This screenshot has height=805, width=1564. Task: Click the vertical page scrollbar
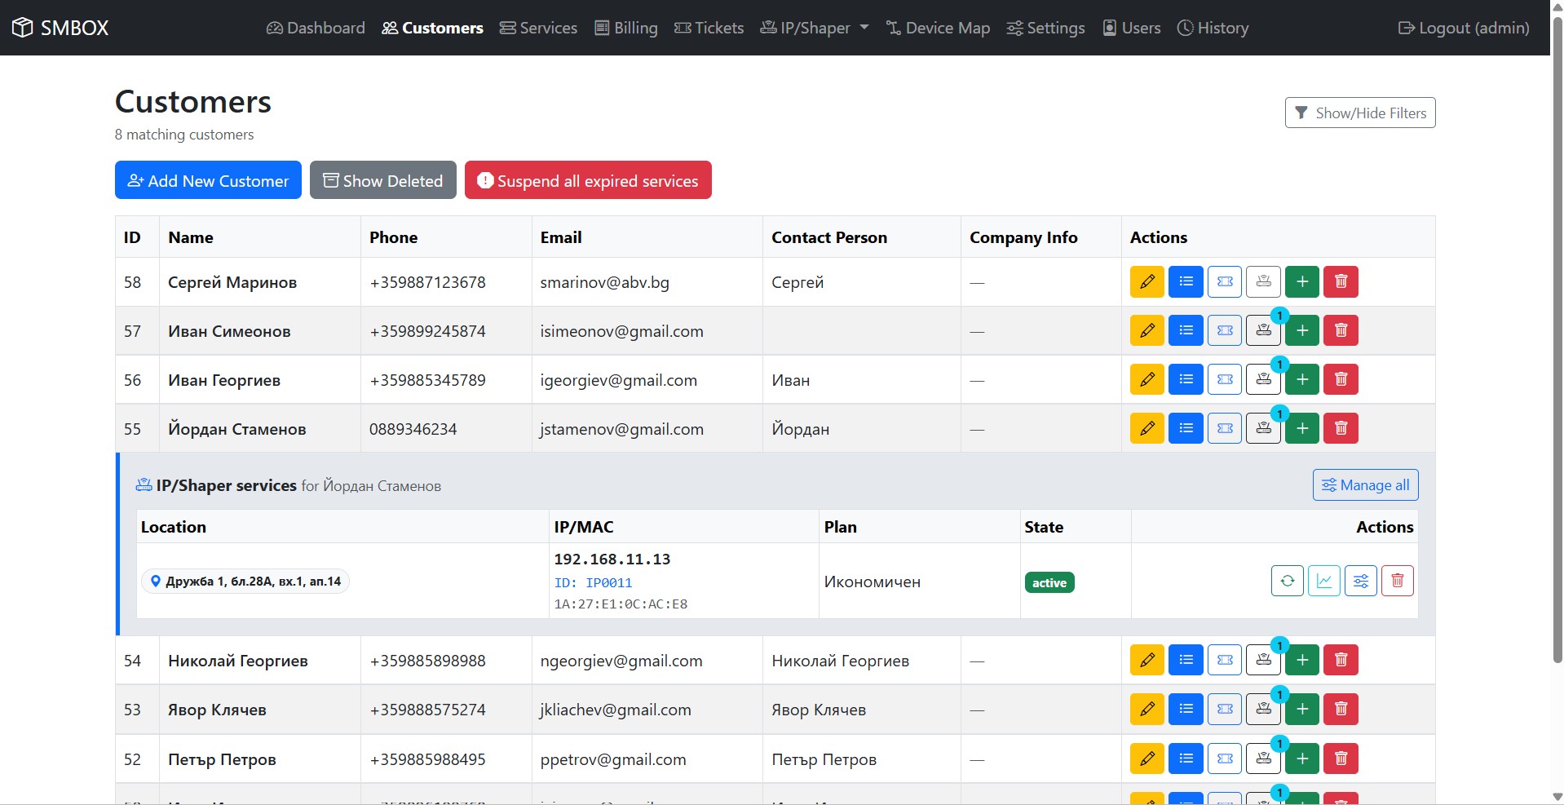1557,338
